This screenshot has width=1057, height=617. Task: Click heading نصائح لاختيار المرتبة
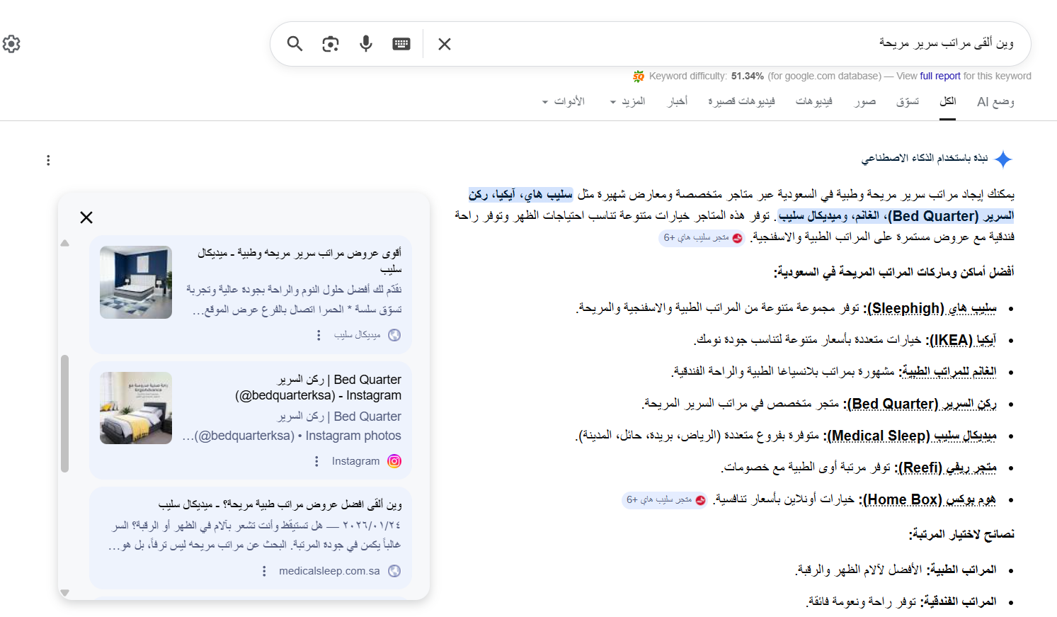(961, 533)
